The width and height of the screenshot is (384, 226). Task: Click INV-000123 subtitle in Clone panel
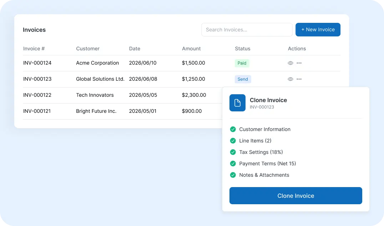(x=262, y=107)
